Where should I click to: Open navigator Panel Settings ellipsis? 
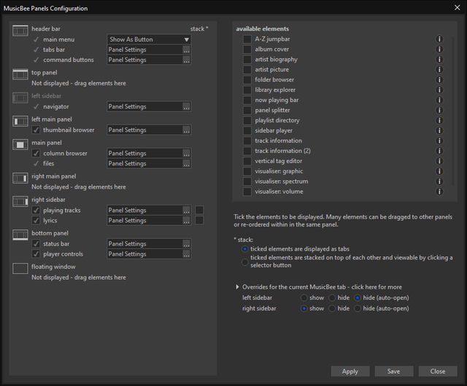pyautogui.click(x=187, y=106)
